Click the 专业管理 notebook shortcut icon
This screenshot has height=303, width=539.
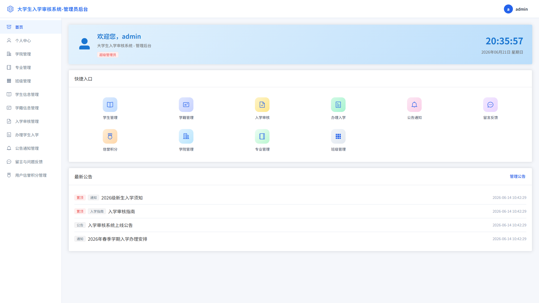coord(262,136)
